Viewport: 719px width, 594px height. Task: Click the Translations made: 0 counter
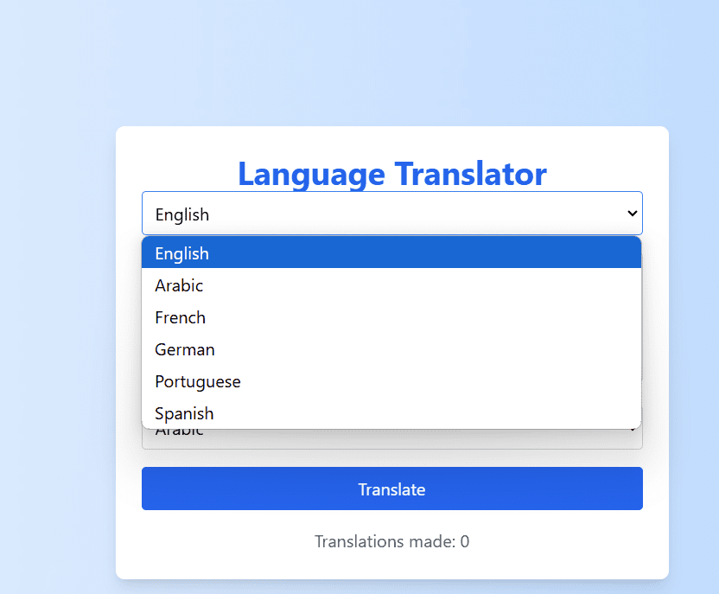coord(392,542)
